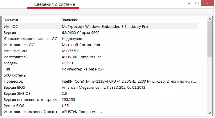Select the Имя системы MIO777PC row
This screenshot has height=118, width=215.
pos(15,51)
